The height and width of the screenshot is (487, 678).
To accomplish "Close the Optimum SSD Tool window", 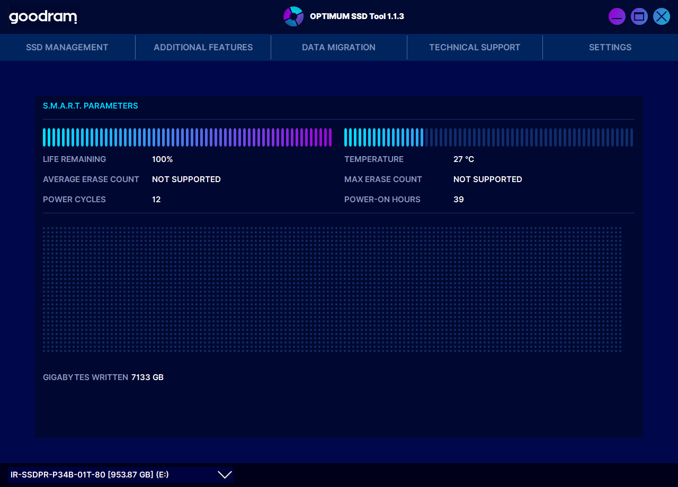I will 662,16.
